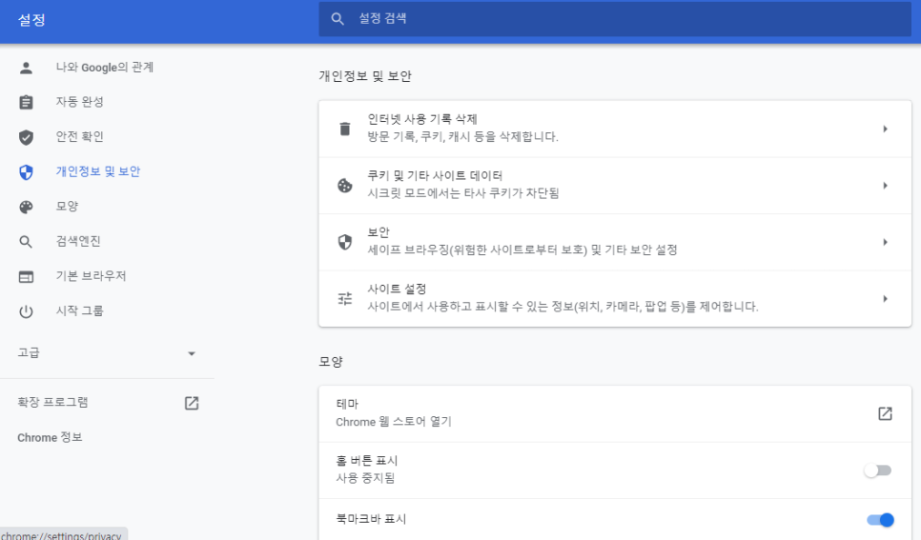Click the text 시크릿 모드에서는 타사 쿠키가 차단됨
Screen dimensions: 921x540
(463, 193)
